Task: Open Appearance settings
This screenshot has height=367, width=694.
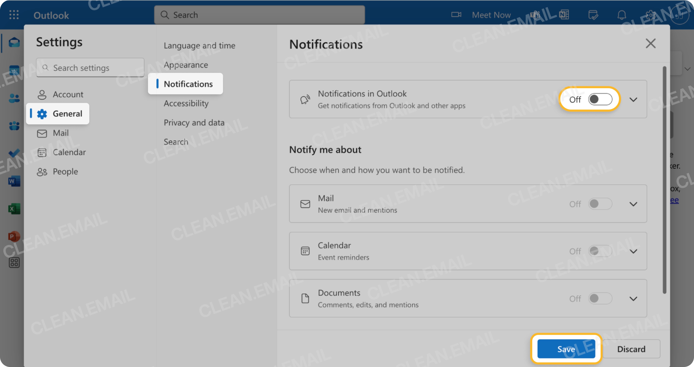Action: (186, 65)
